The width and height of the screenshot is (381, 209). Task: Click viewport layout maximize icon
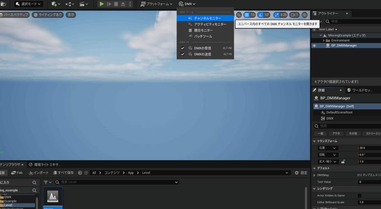(x=304, y=15)
